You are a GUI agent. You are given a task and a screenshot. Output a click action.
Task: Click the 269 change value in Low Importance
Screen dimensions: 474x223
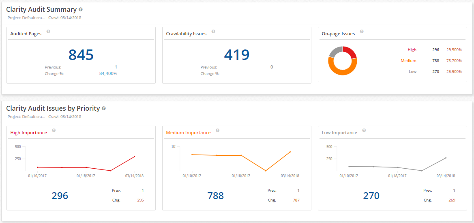[x=452, y=200]
